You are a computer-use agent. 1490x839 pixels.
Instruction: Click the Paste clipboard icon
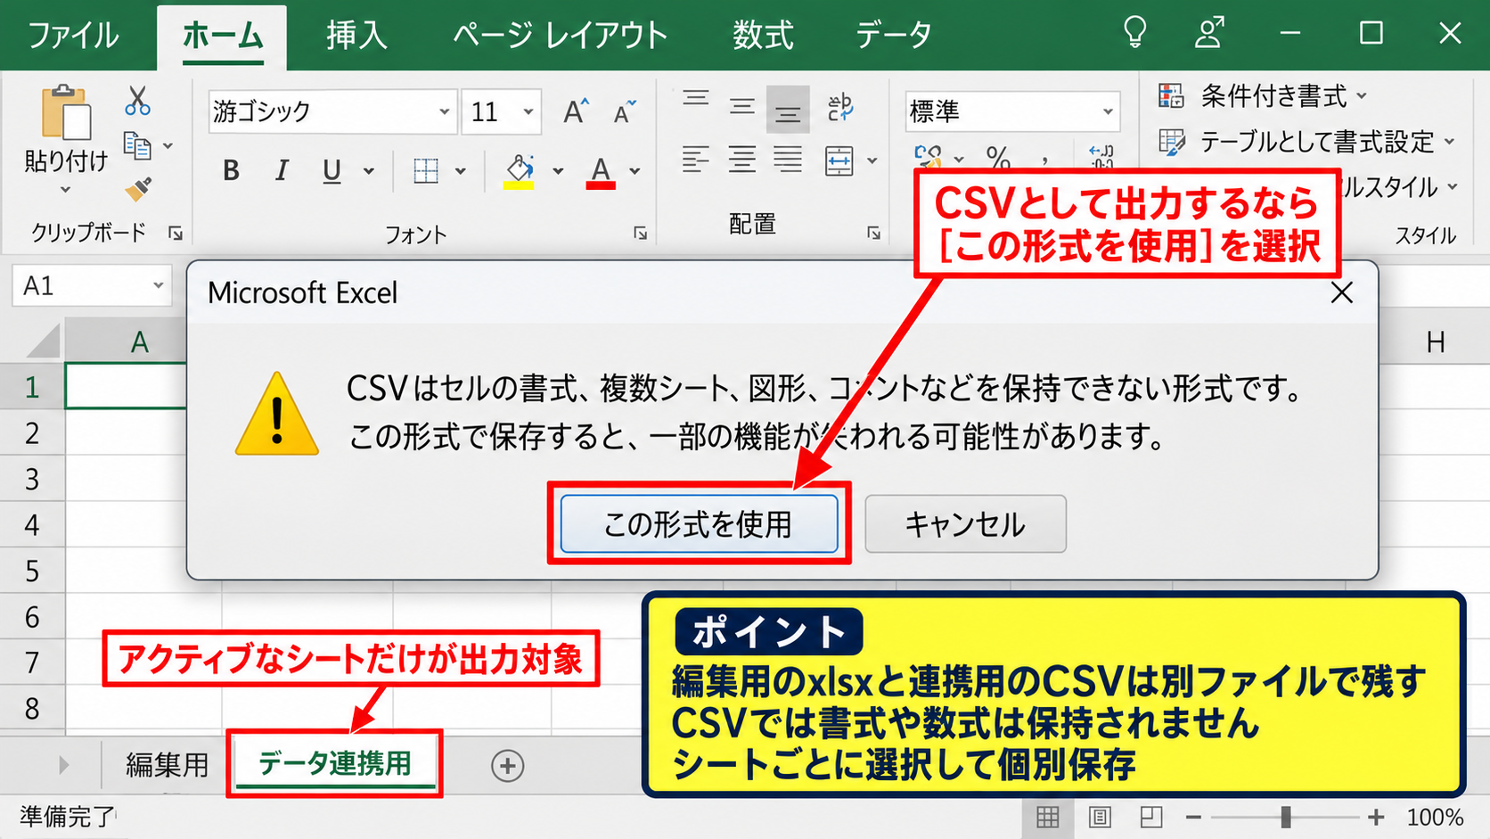[x=66, y=112]
